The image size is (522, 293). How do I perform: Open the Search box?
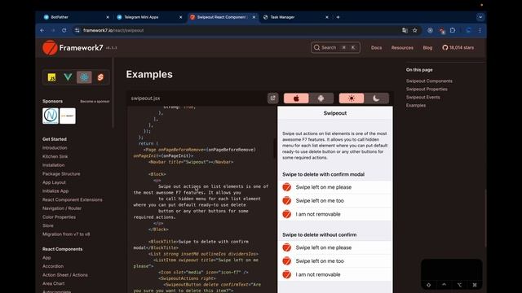pos(335,47)
